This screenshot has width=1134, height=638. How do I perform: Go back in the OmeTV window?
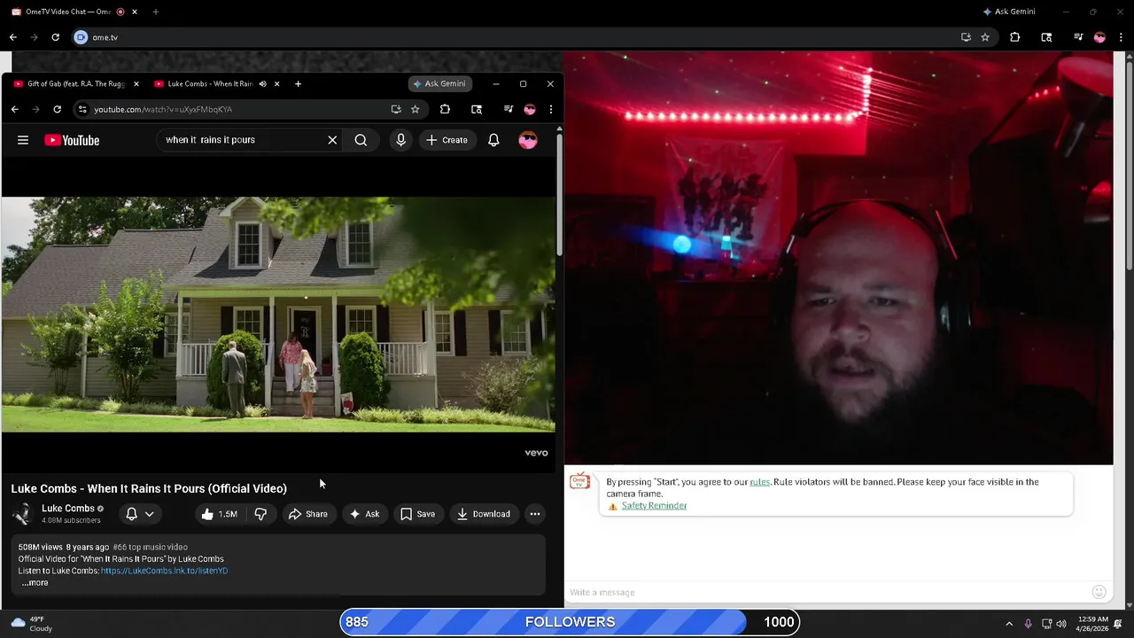[x=12, y=37]
